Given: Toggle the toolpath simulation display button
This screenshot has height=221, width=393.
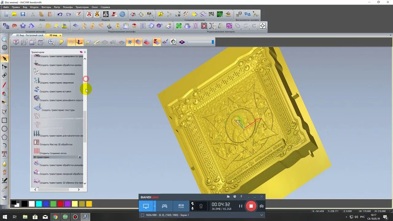Looking at the screenshot, I should click(157, 42).
